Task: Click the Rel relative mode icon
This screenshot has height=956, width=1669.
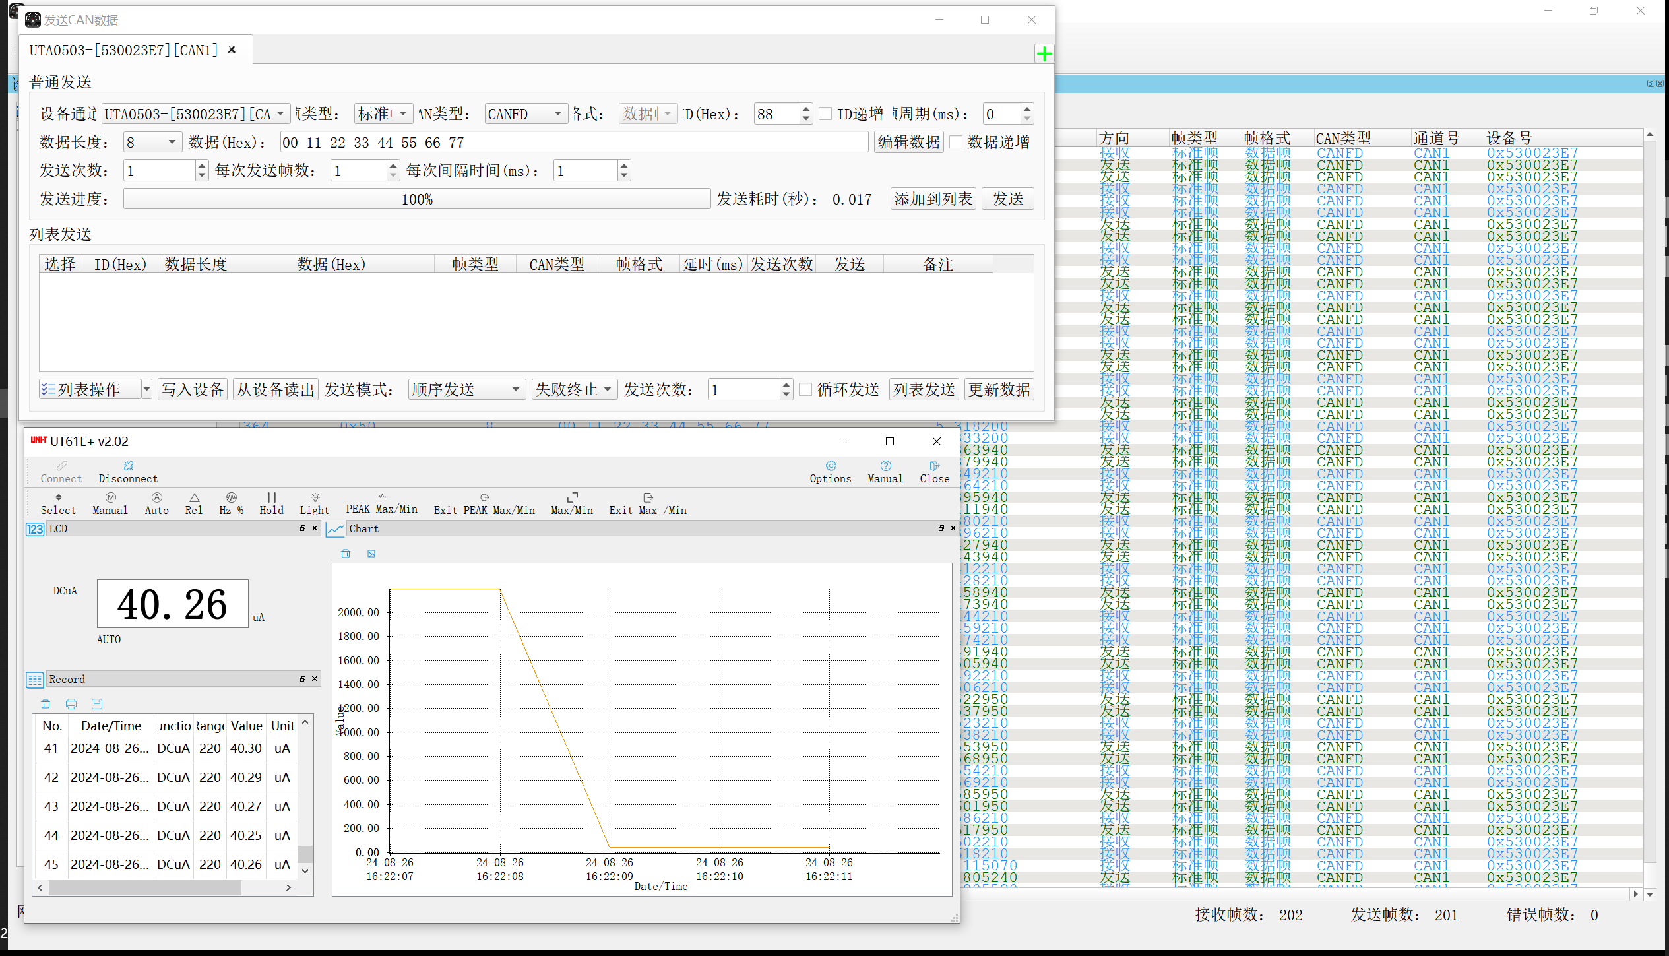Action: coord(194,498)
